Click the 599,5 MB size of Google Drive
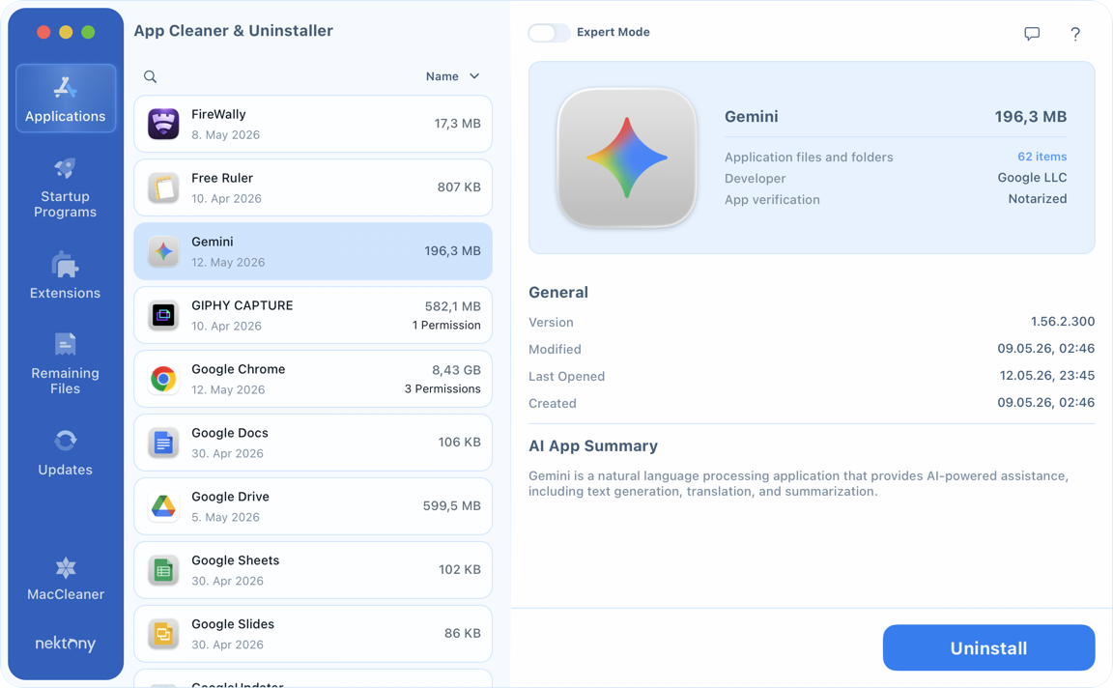Image resolution: width=1113 pixels, height=688 pixels. tap(452, 505)
